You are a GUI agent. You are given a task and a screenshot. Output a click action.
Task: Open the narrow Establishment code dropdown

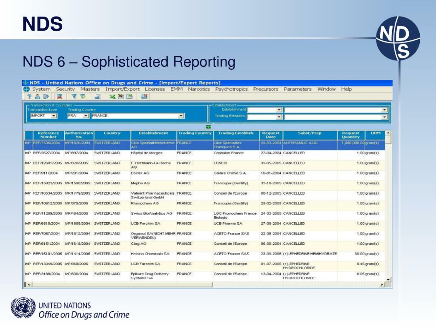[x=279, y=110]
